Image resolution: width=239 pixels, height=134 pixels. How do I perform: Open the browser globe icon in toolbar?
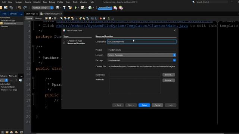(58, 7)
